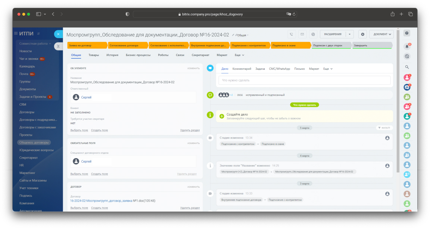Click the group avatars next to 09:56 comment
This screenshot has width=430, height=228.
coord(224,95)
